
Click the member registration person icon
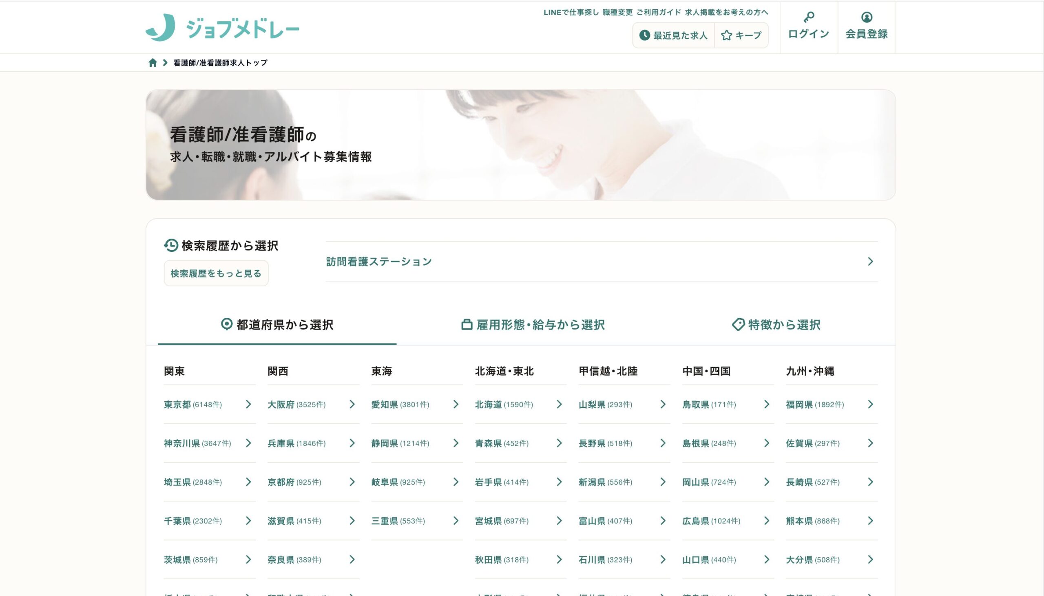click(867, 17)
